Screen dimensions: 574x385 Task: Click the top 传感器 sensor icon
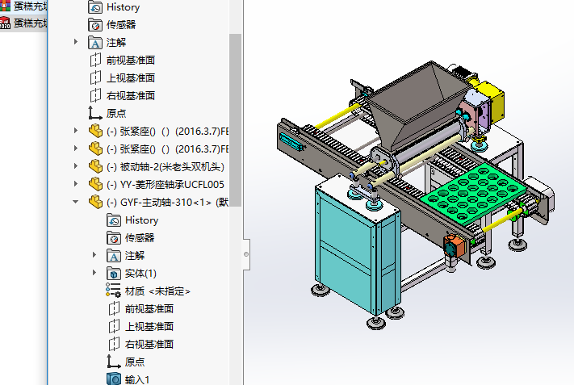[95, 25]
